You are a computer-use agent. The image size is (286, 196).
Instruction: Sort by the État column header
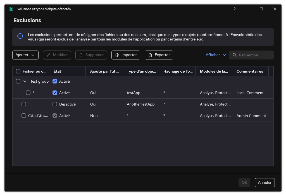coord(57,71)
